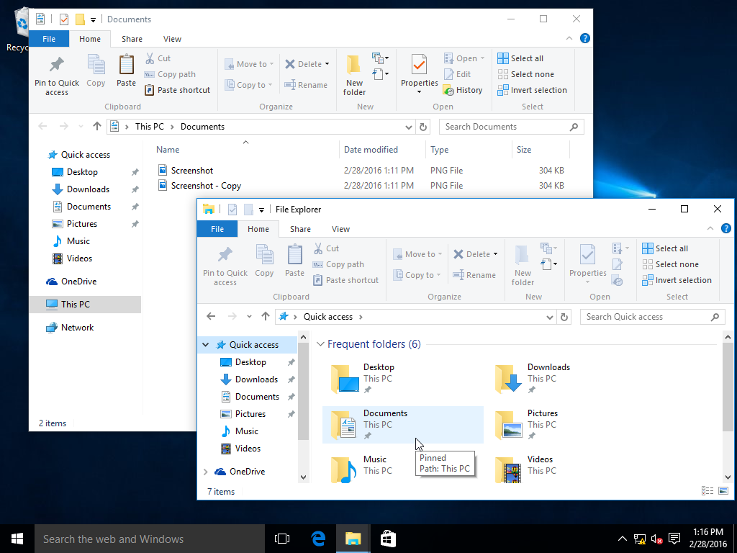Click Copy path in the Documents window
The width and height of the screenshot is (737, 553).
click(170, 74)
